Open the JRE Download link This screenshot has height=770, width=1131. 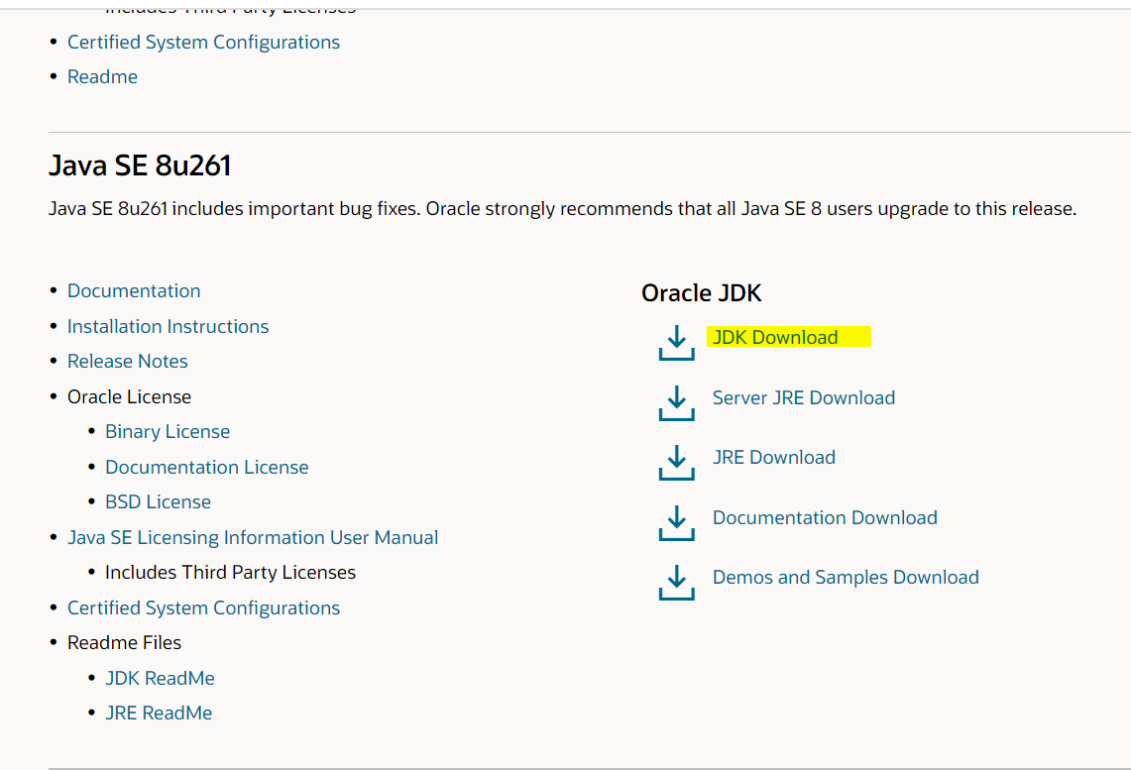tap(774, 457)
